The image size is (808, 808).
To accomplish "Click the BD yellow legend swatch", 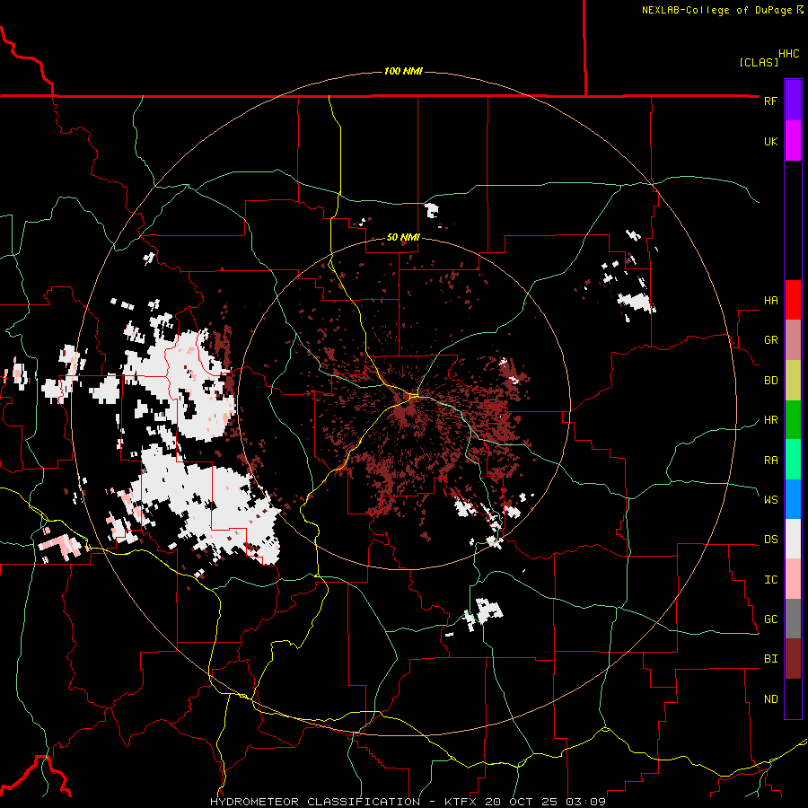I will point(793,381).
